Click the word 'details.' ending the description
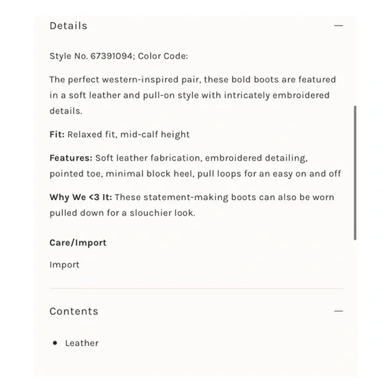The height and width of the screenshot is (392, 392). [66, 111]
